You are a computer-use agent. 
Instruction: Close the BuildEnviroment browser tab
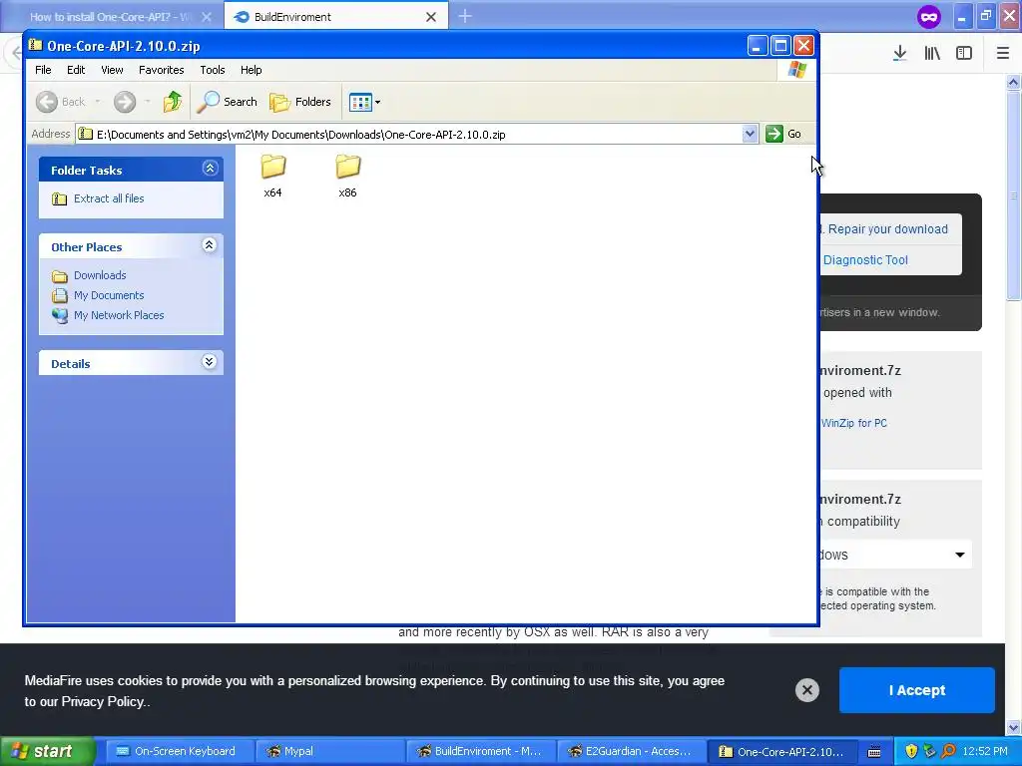coord(431,17)
